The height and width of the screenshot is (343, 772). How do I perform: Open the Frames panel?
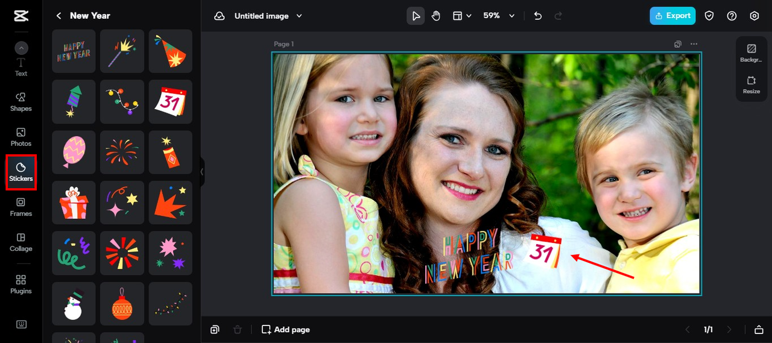[x=21, y=207]
